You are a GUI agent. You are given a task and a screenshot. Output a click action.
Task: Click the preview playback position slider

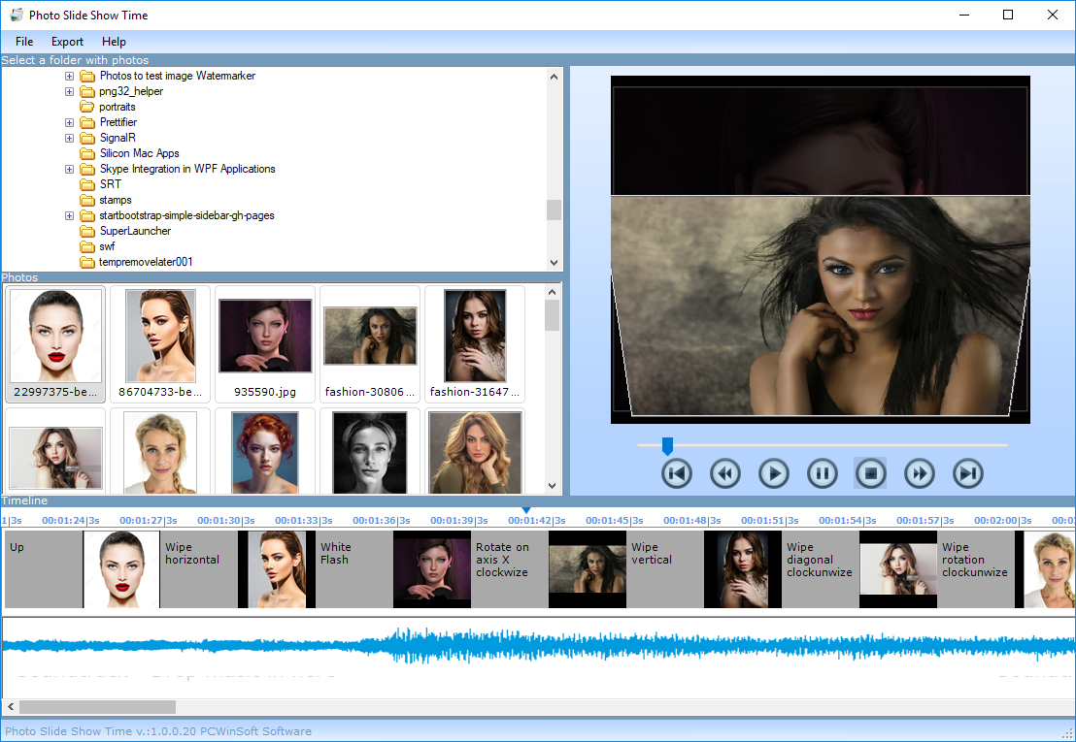(667, 446)
